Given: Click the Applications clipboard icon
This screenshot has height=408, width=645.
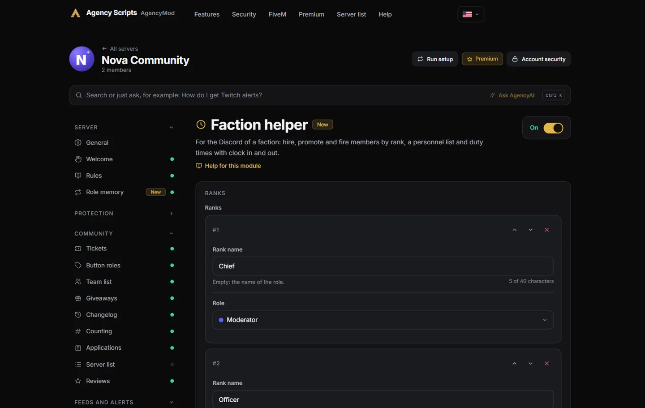Looking at the screenshot, I should click(x=78, y=348).
